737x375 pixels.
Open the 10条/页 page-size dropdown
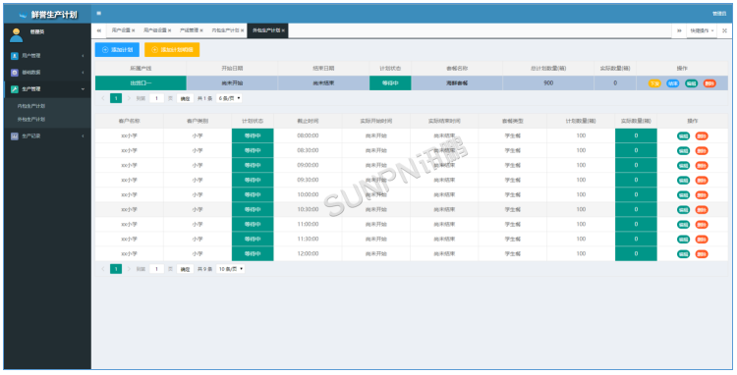[230, 269]
